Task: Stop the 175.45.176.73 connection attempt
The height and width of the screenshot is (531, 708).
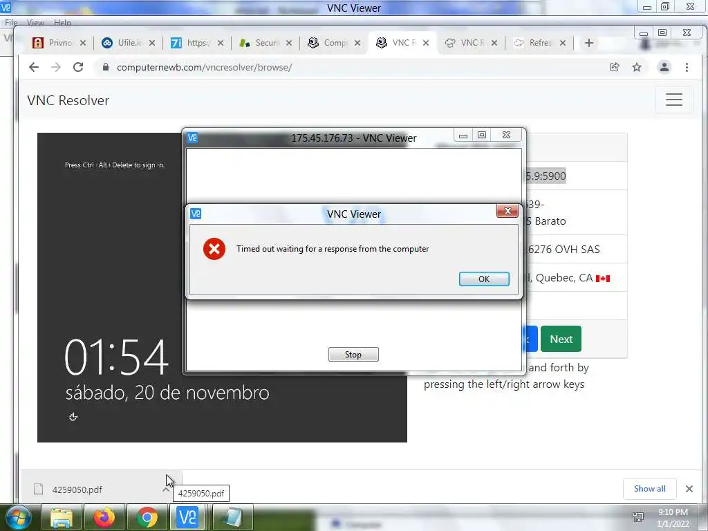Action: click(353, 355)
